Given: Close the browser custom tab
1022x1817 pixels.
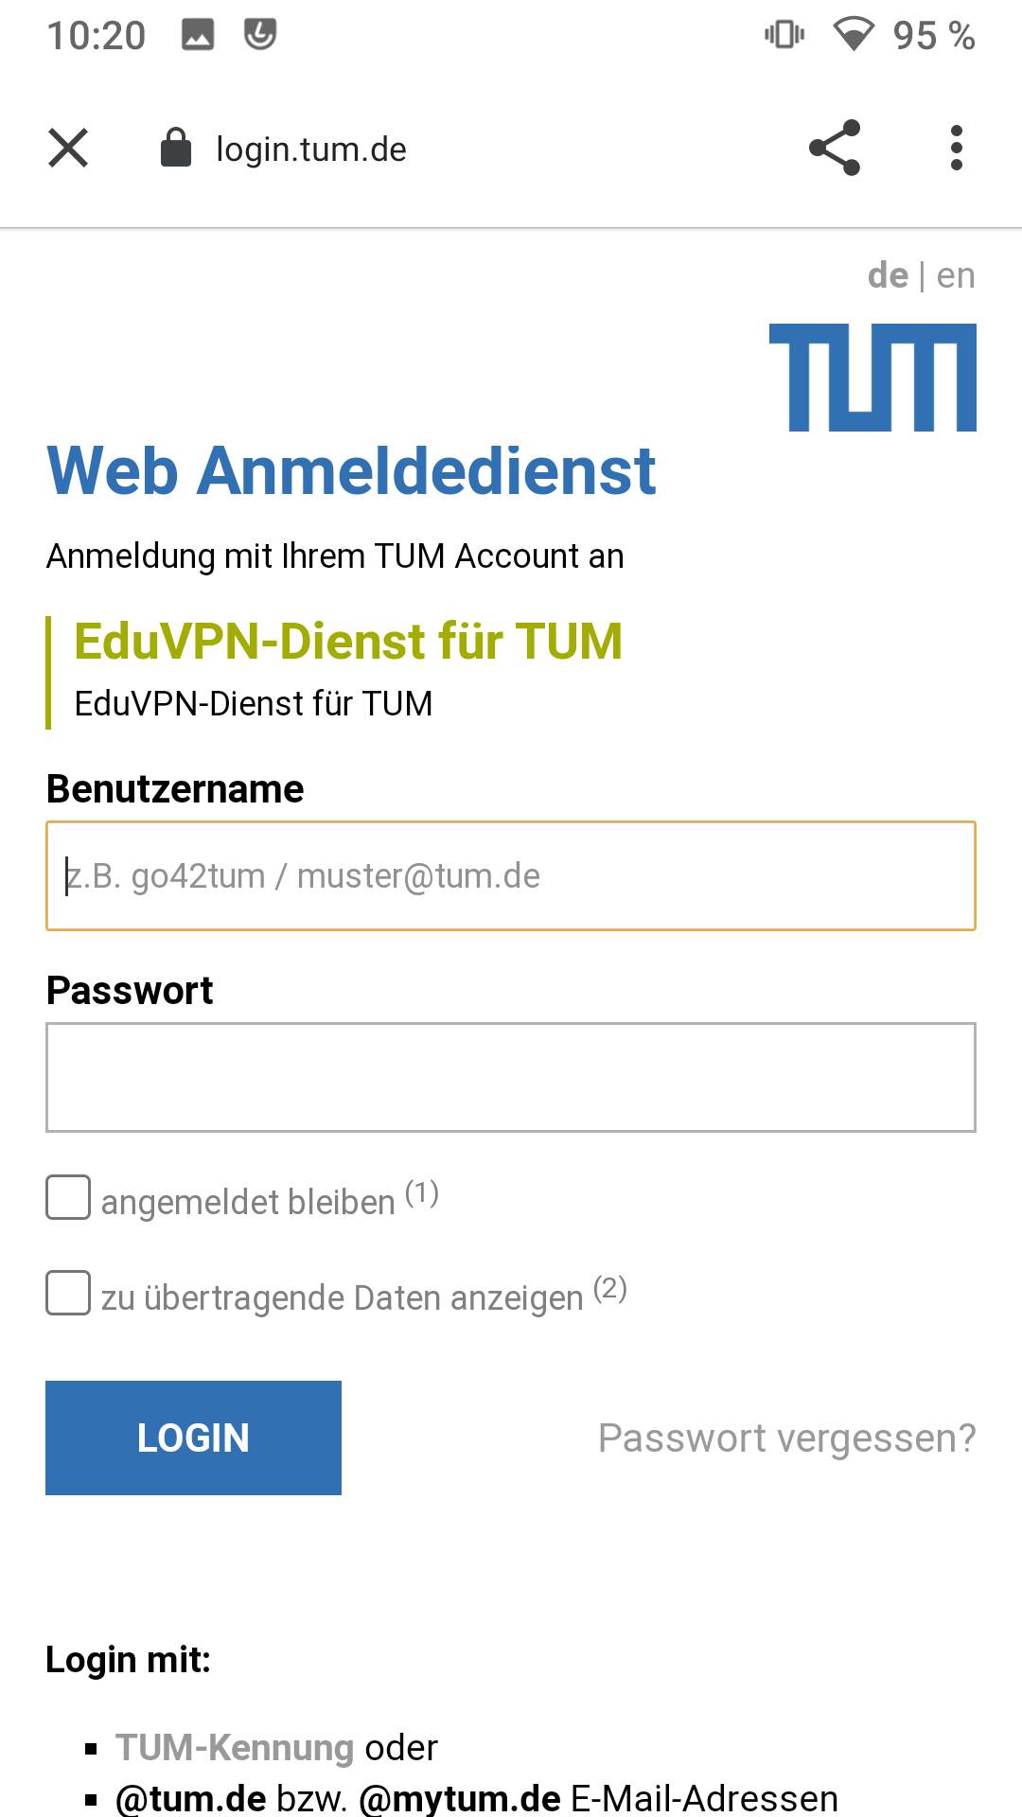Looking at the screenshot, I should click(68, 149).
